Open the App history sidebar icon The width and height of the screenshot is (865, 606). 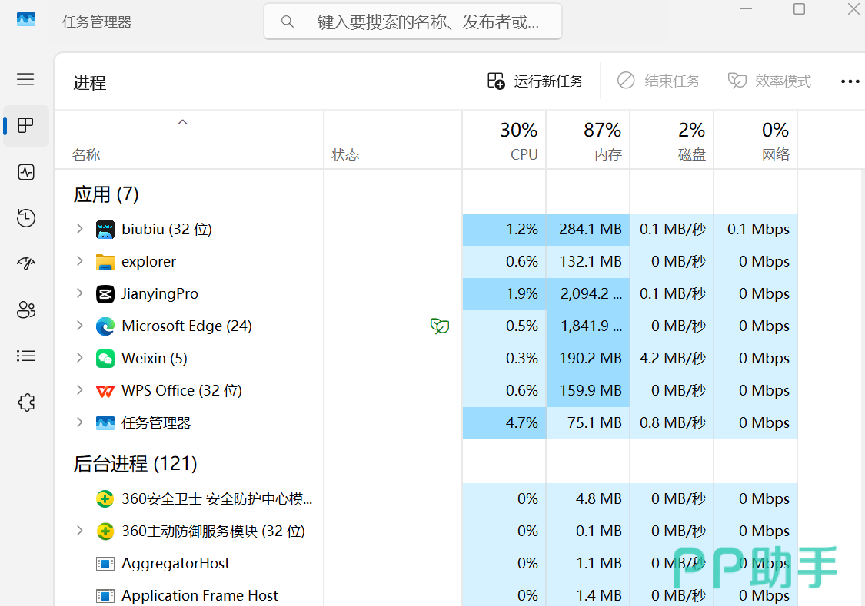click(x=26, y=218)
